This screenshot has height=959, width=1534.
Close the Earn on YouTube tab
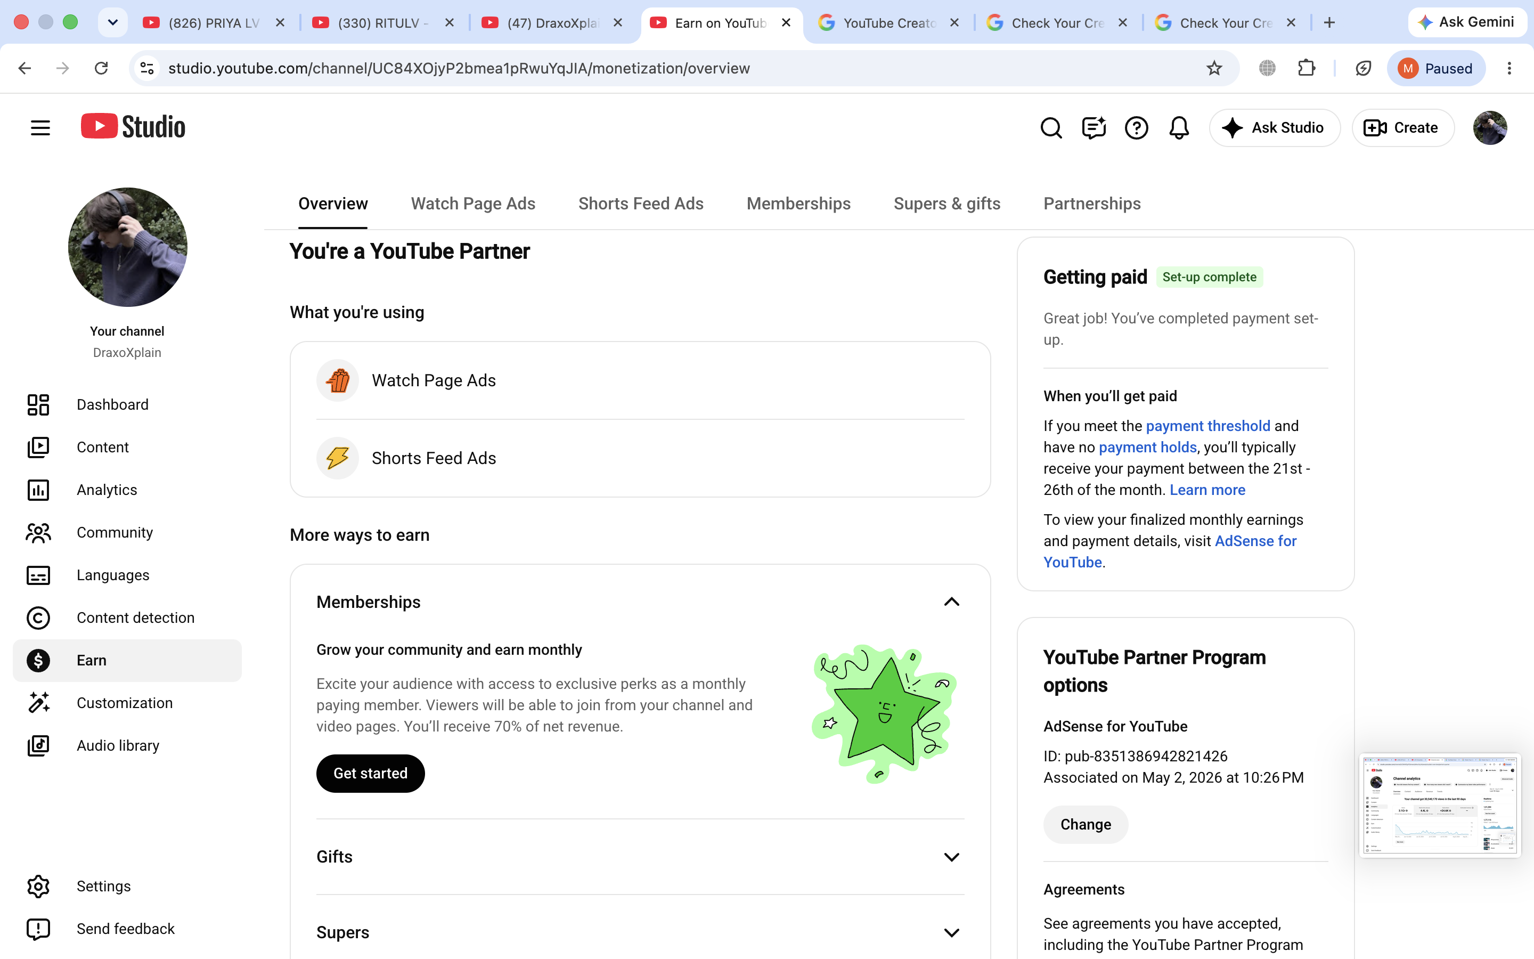pos(786,23)
